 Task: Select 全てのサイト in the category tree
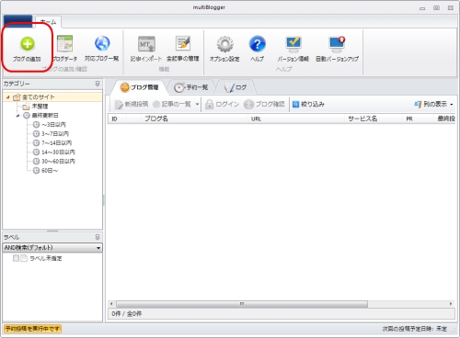point(39,97)
